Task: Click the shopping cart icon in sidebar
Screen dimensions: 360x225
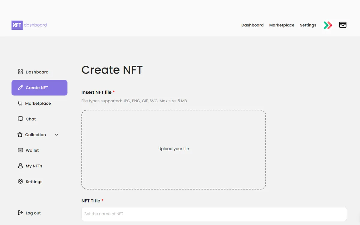Action: (x=20, y=103)
